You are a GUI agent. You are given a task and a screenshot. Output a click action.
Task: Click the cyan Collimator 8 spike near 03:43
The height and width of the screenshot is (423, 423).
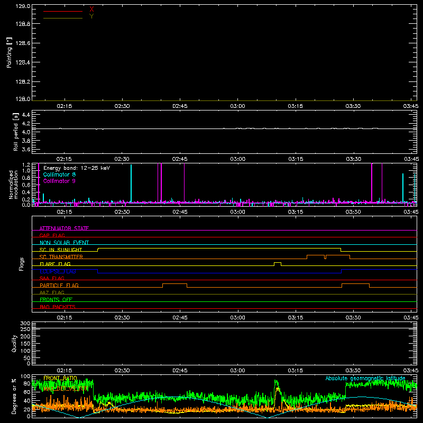tap(403, 188)
